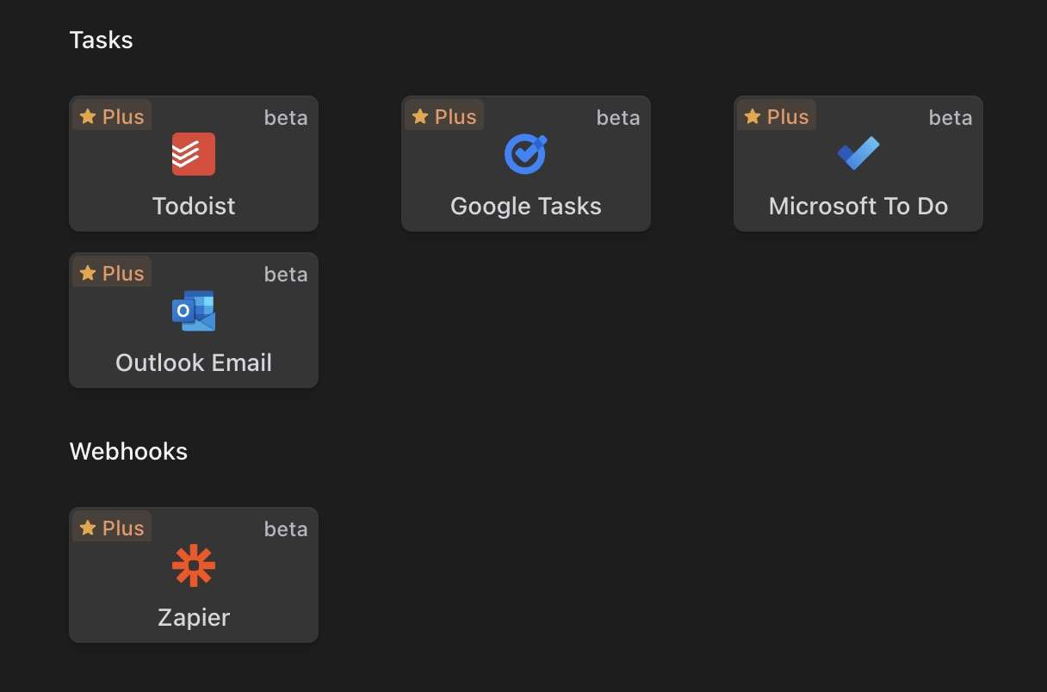Click the Webhooks section heading

point(128,451)
